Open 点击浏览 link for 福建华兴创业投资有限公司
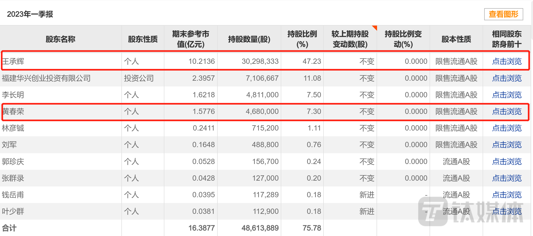The height and width of the screenshot is (236, 533). 507,78
